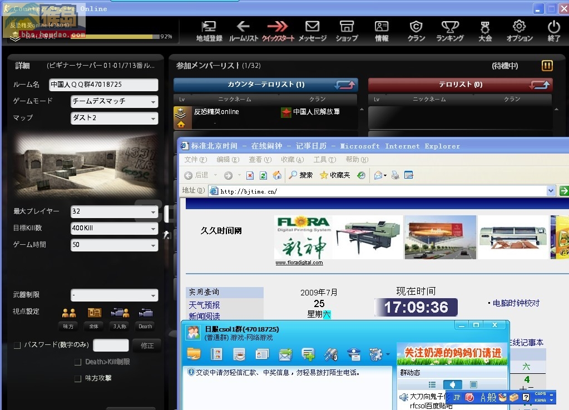Screen dimensions: 569x410
Task: Open the 最大プレイヤー dropdown
Action: click(115, 211)
